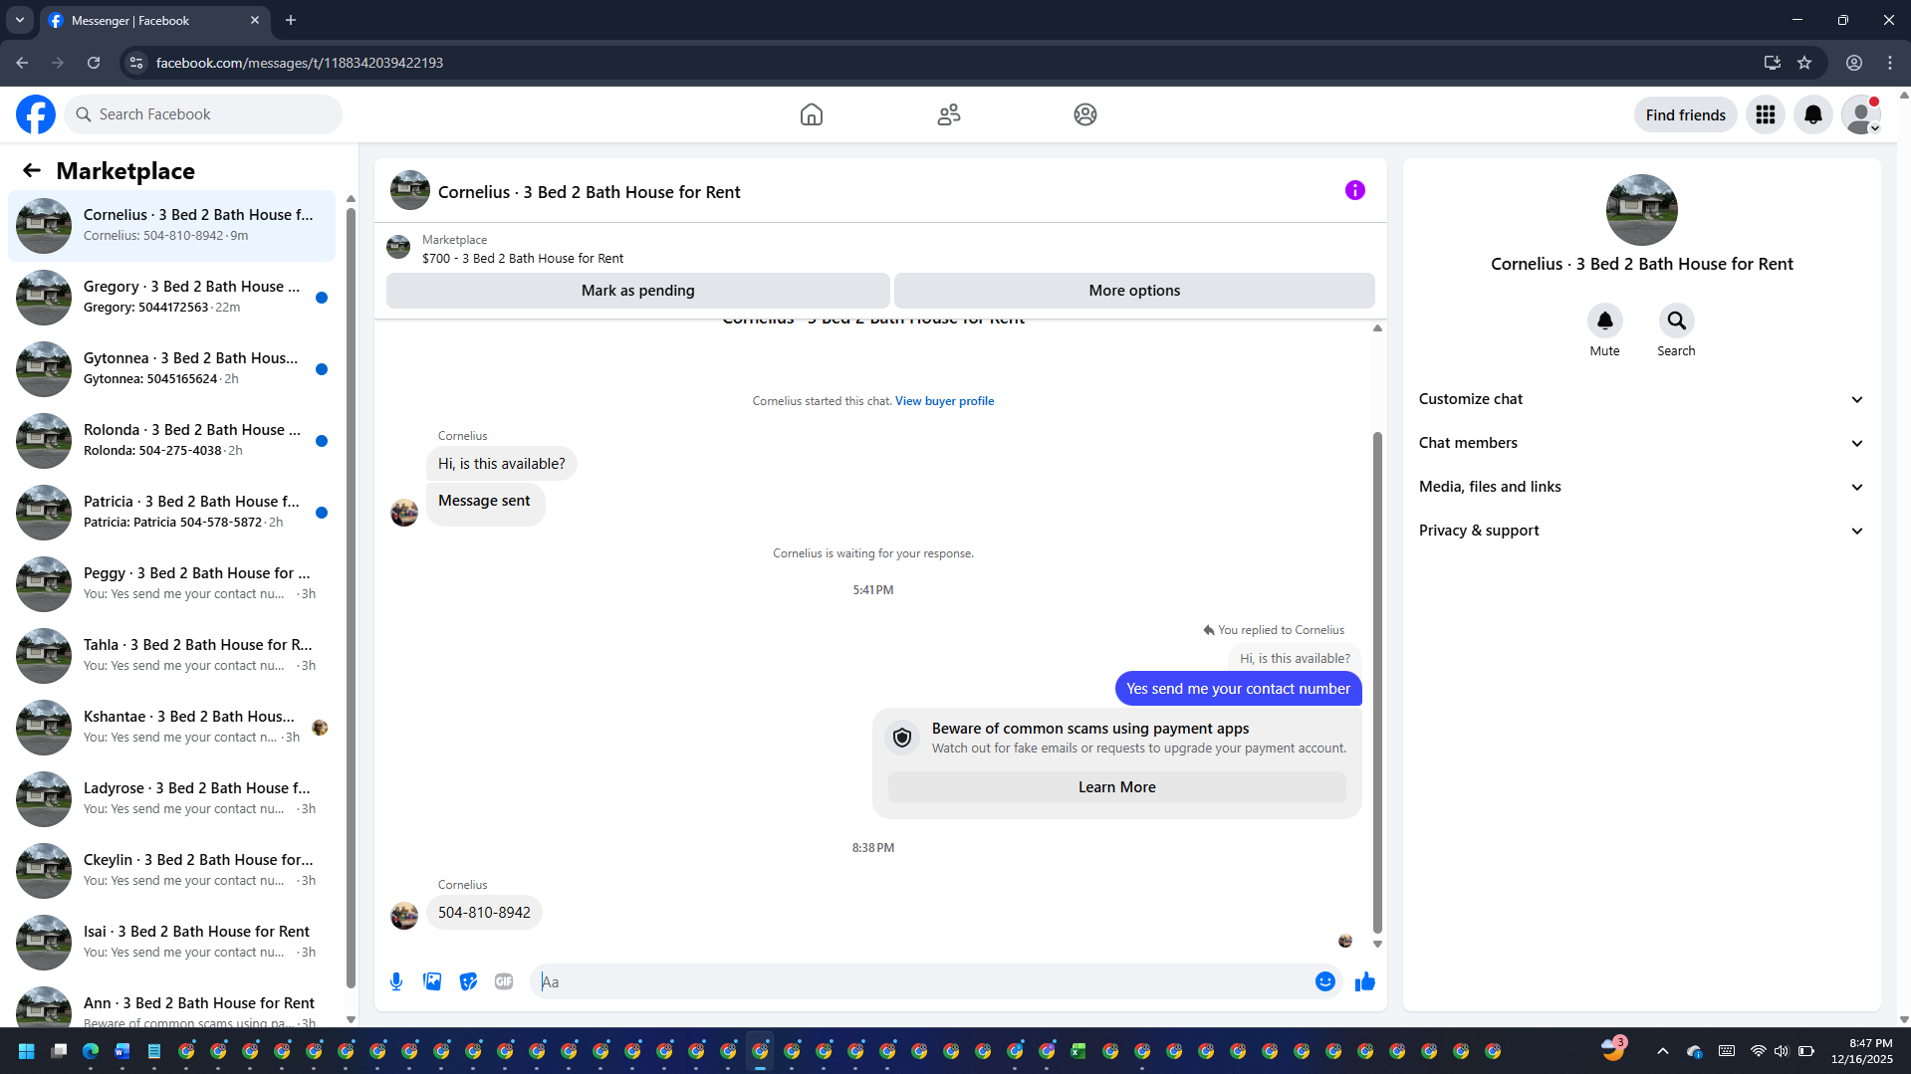Click the Search Facebook field

[203, 114]
